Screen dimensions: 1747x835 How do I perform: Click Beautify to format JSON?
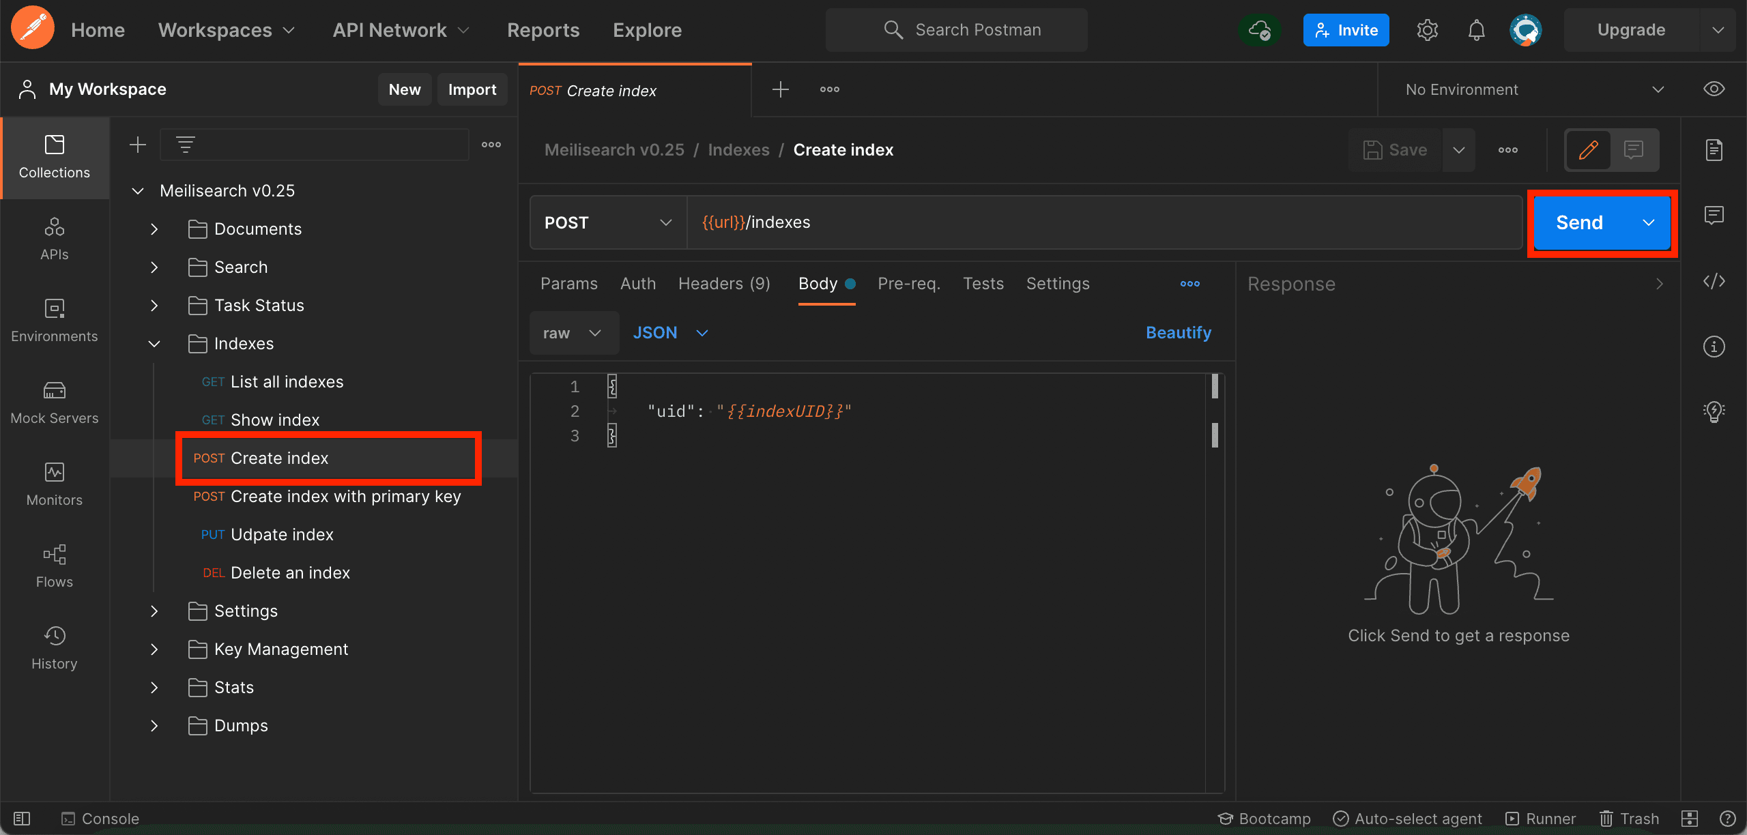coord(1179,333)
